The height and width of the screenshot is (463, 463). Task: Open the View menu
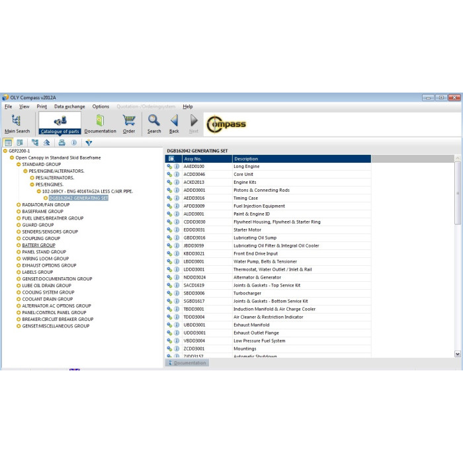coord(24,106)
